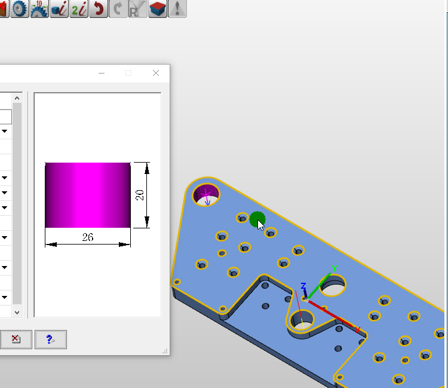Click the '26' width dimension text

click(88, 237)
